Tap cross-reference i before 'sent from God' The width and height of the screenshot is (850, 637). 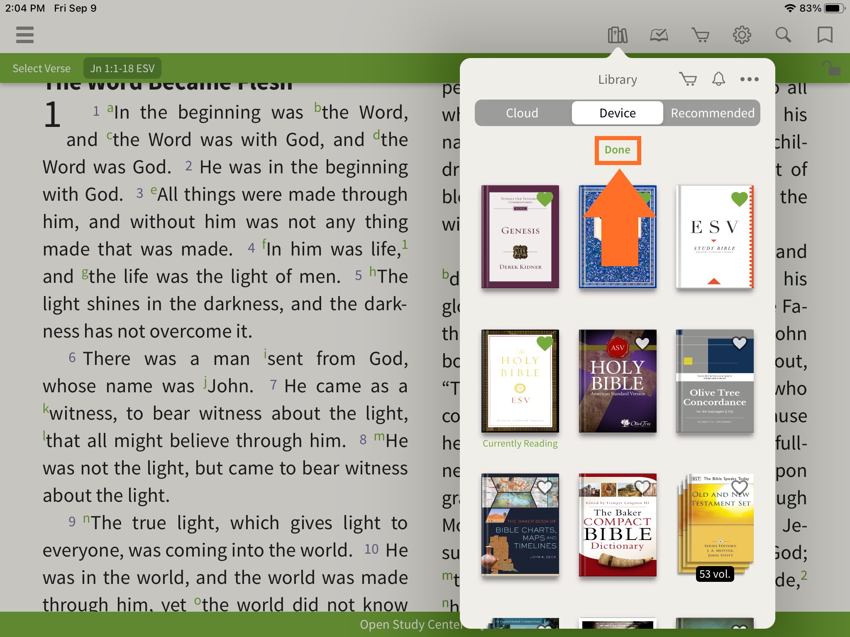265,354
